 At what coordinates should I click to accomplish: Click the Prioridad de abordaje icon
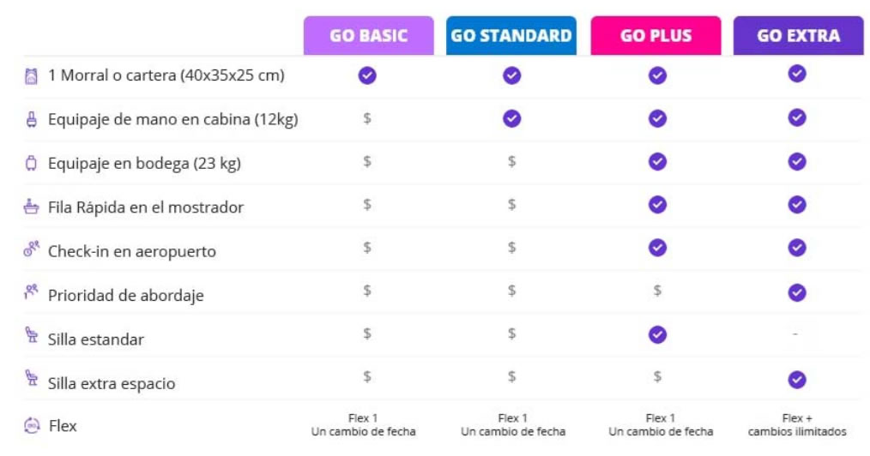(x=31, y=291)
